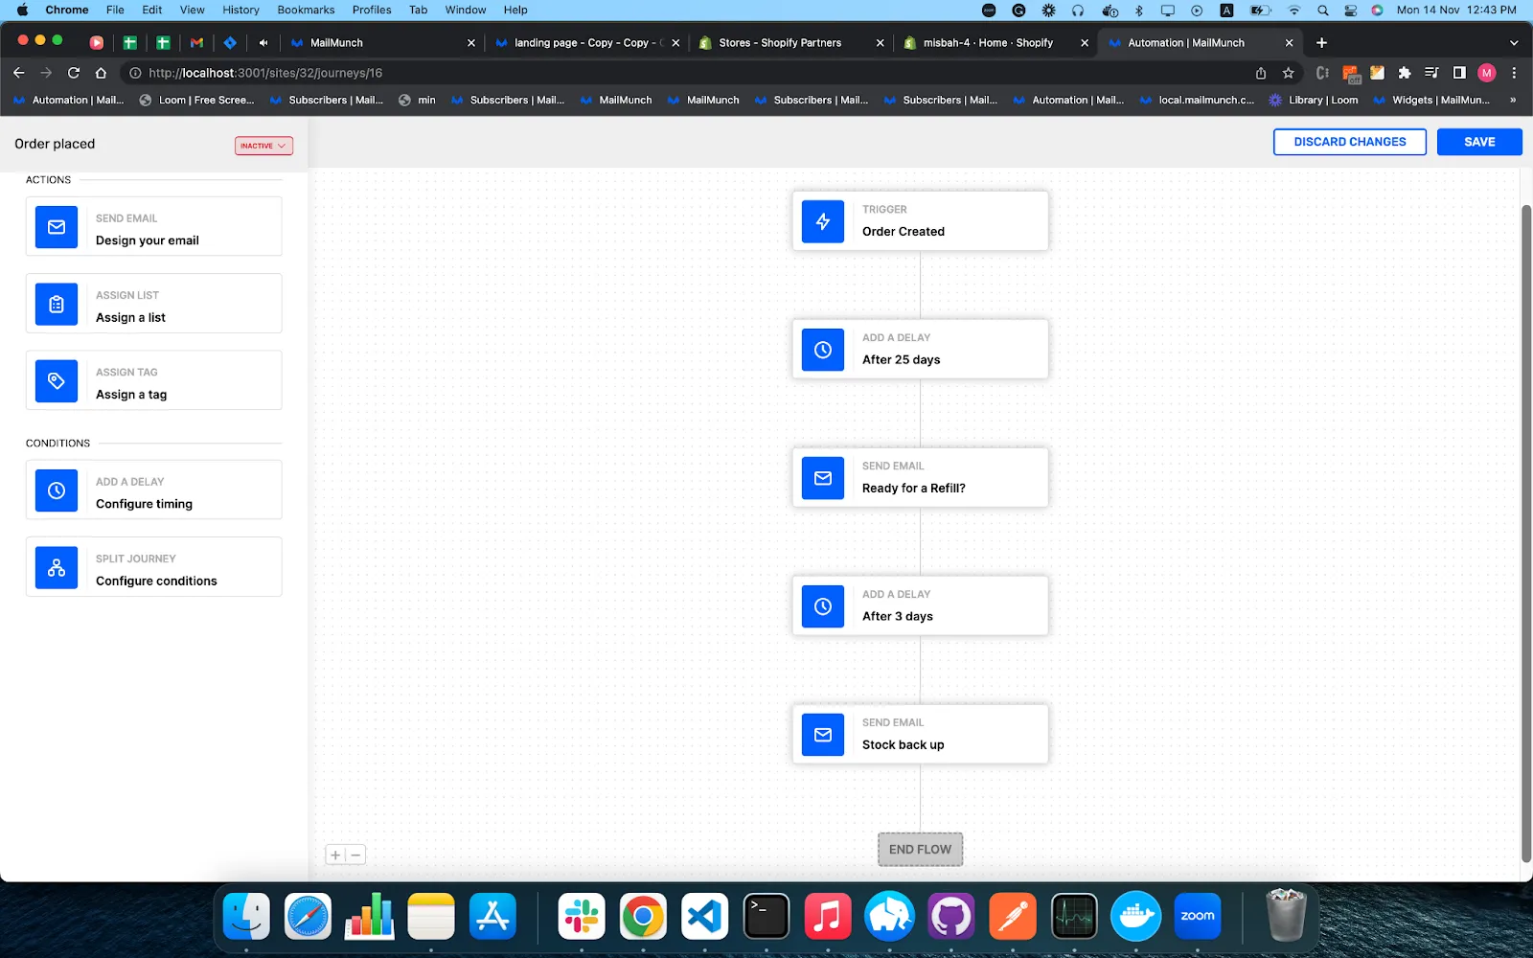This screenshot has height=958, width=1533.
Task: Bookmark this page with star icon
Action: pyautogui.click(x=1289, y=73)
